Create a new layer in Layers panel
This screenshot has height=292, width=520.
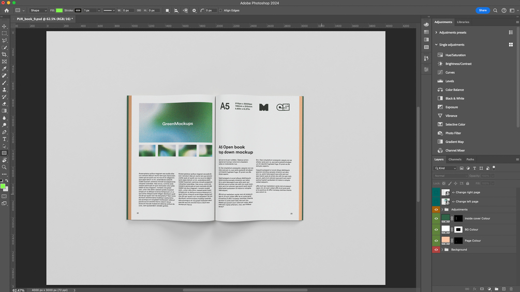click(504, 289)
